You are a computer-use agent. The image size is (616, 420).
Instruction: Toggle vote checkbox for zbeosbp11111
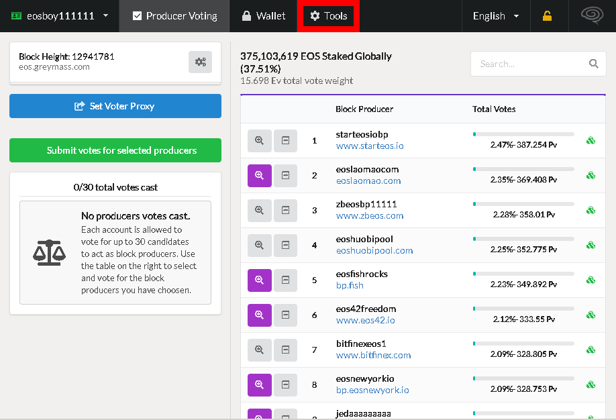tap(286, 210)
